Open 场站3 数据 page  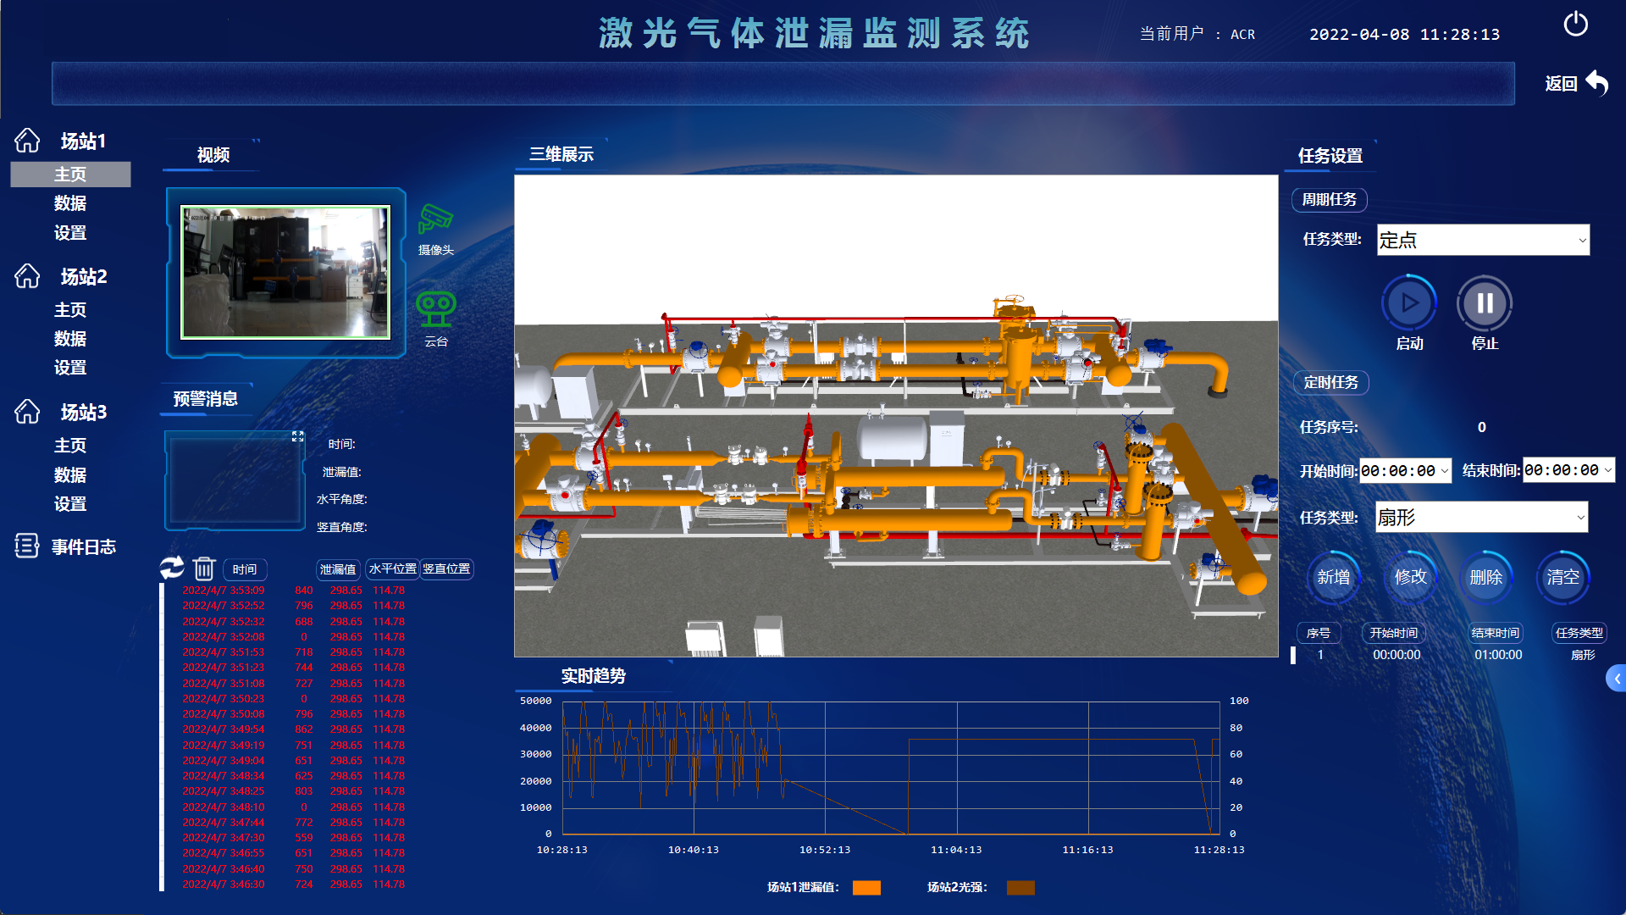[x=70, y=475]
